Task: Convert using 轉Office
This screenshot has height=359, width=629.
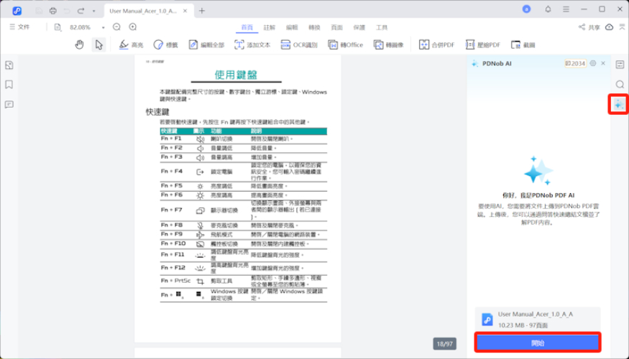Action: tap(345, 45)
